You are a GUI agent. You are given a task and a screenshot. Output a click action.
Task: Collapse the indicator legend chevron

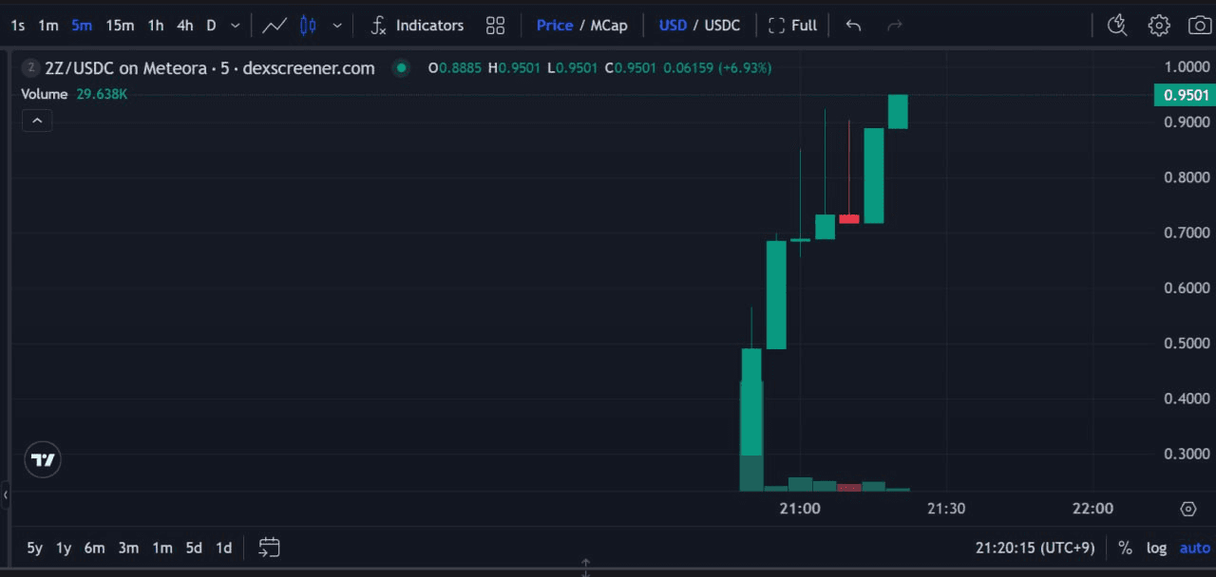[x=36, y=121]
